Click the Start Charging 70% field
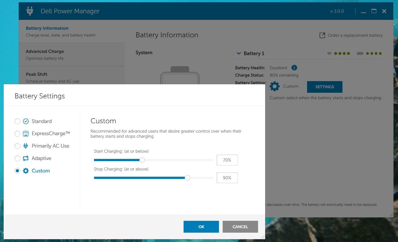The image size is (398, 242). (227, 160)
